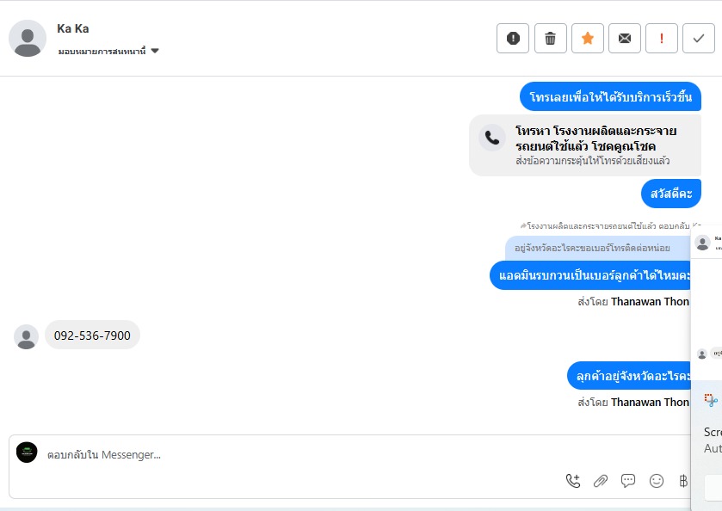This screenshot has width=722, height=511.
Task: Click the add phone call icon
Action: click(573, 481)
